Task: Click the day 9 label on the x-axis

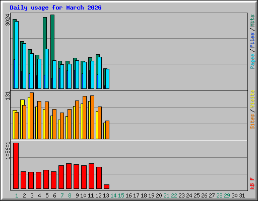Action: pos(77,195)
